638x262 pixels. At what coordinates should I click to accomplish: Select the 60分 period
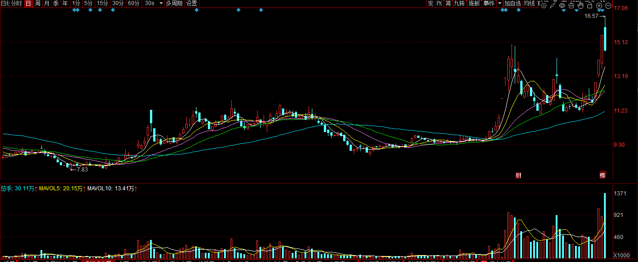[134, 3]
